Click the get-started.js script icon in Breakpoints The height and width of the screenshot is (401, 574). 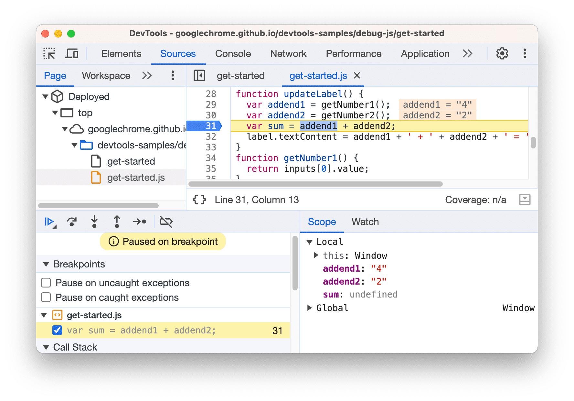coord(57,315)
